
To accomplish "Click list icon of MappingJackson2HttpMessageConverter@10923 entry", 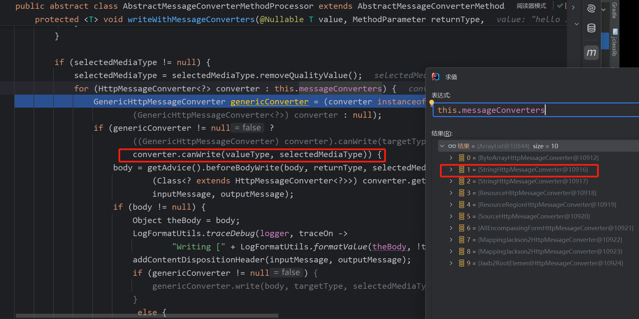I will (x=461, y=251).
